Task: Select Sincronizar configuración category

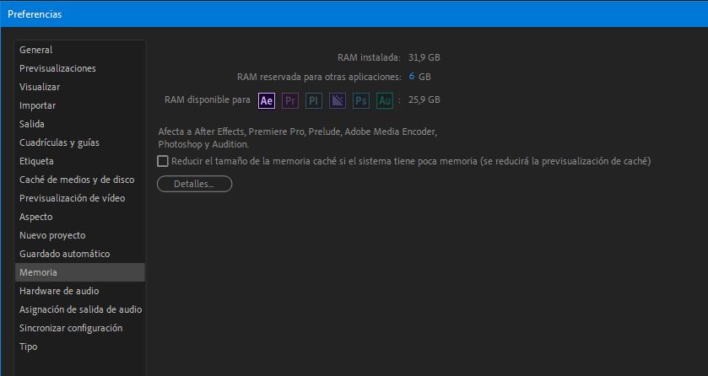Action: tap(80, 328)
